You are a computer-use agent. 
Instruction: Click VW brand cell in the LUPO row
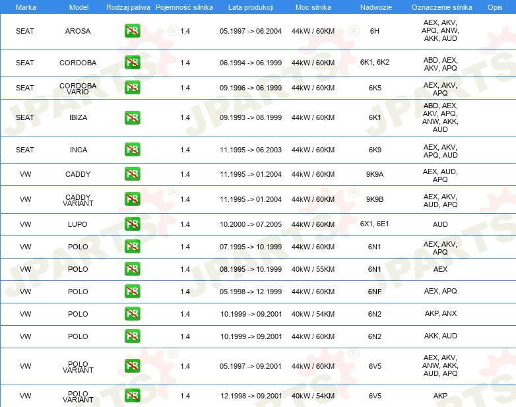pyautogui.click(x=25, y=224)
